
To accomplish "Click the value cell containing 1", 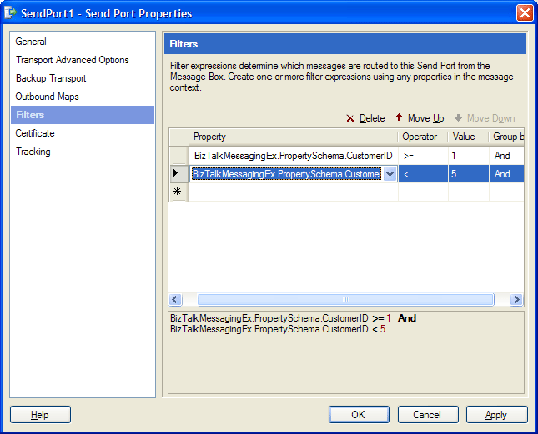I will 468,156.
